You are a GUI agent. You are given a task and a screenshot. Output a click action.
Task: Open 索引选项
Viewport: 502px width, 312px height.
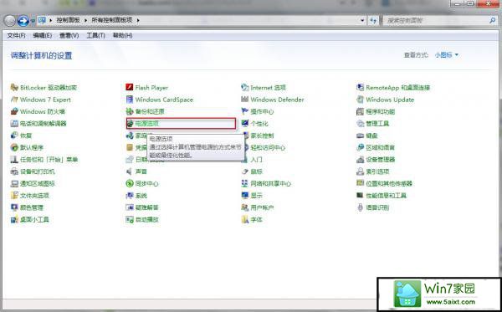click(372, 171)
